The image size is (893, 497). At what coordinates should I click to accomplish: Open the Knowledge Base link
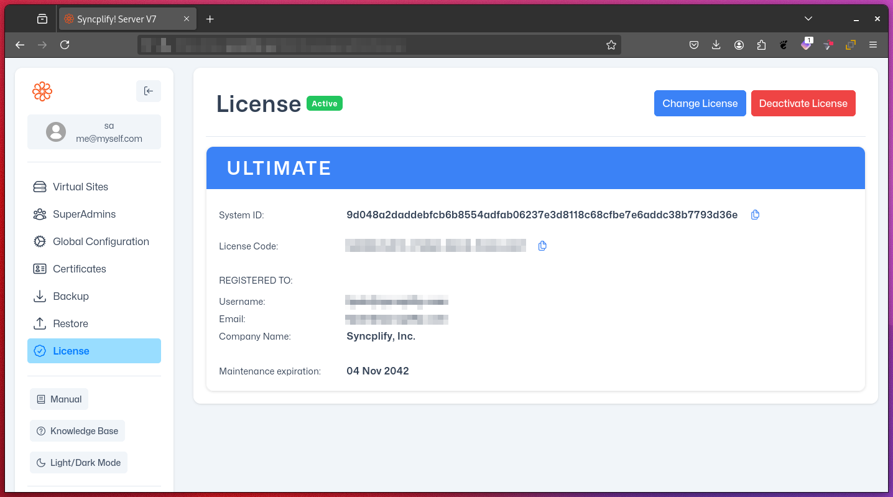click(78, 431)
